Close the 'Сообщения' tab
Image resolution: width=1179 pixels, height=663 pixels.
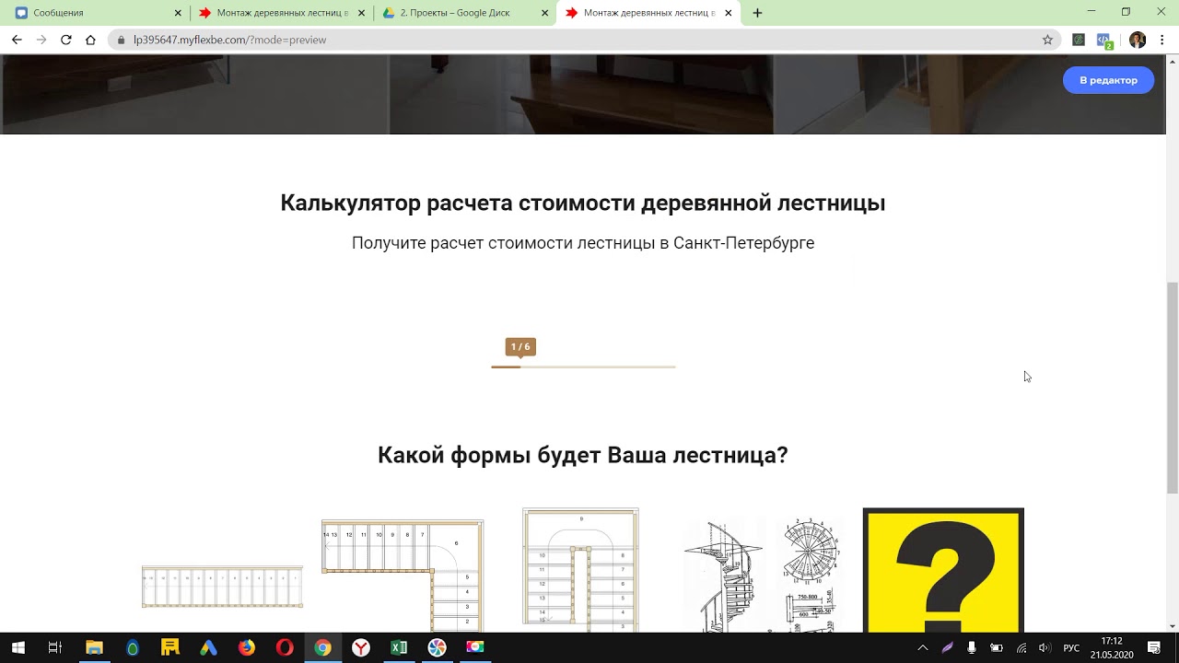pyautogui.click(x=178, y=13)
